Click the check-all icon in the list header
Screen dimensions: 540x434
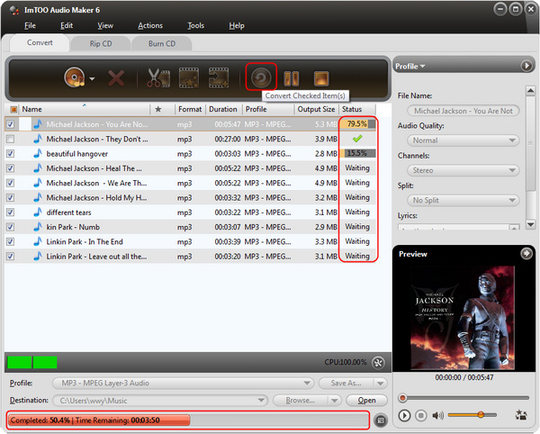click(x=13, y=110)
